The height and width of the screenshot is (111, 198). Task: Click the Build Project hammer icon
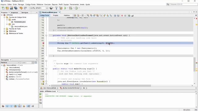pos(56,8)
